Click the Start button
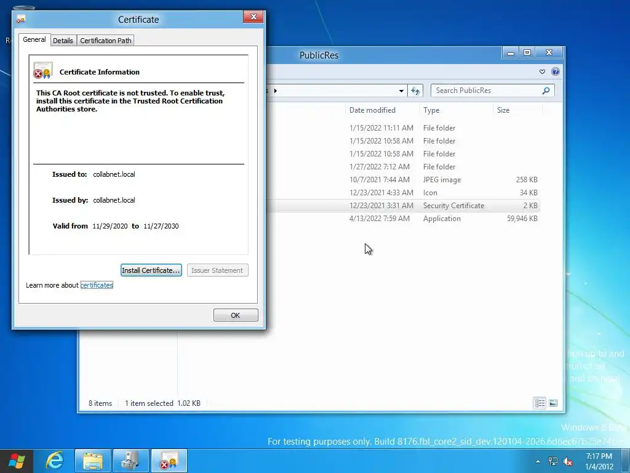Screen dimensions: 630x473 17,461
